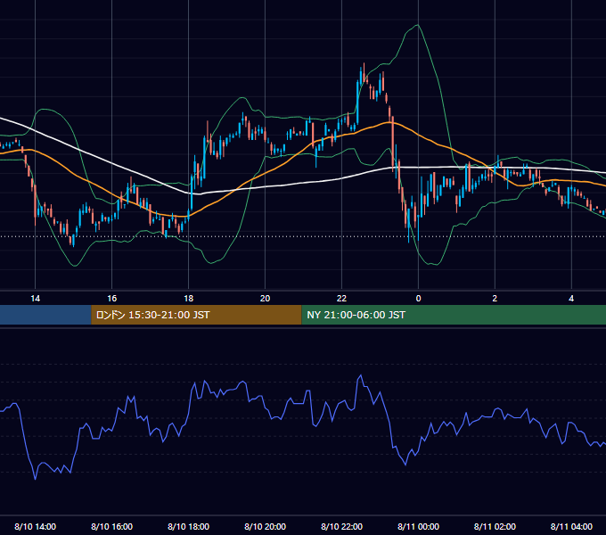Click the 8/11 02:00 date label
The image size is (606, 535).
click(495, 526)
